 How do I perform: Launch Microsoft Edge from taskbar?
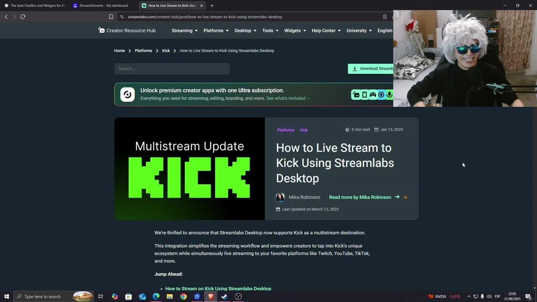[x=156, y=297]
